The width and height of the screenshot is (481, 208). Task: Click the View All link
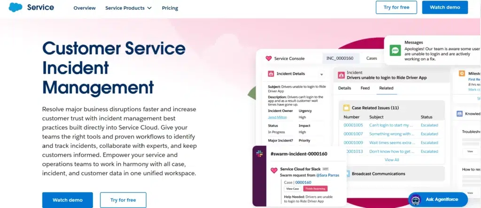point(392,160)
